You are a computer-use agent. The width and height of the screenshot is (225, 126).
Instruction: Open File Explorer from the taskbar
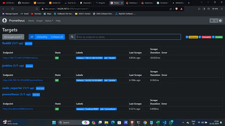click(106, 123)
